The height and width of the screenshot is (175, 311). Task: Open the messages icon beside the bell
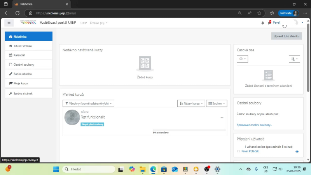tap(269, 23)
